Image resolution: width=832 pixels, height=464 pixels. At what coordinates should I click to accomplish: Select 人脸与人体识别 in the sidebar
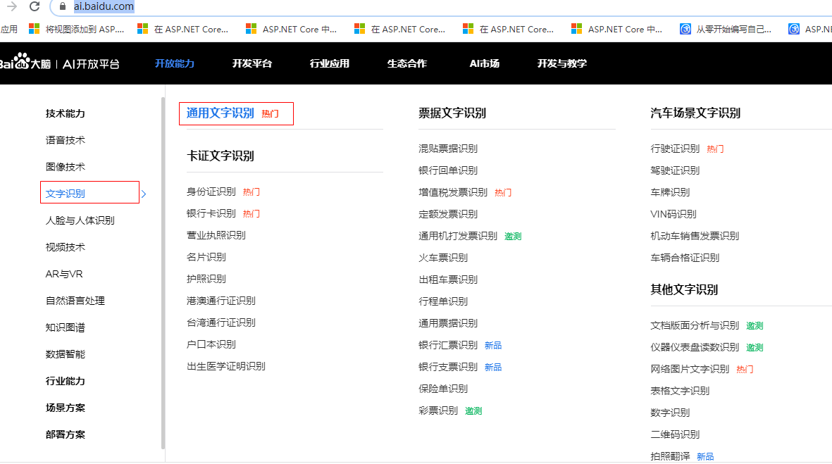tap(80, 220)
